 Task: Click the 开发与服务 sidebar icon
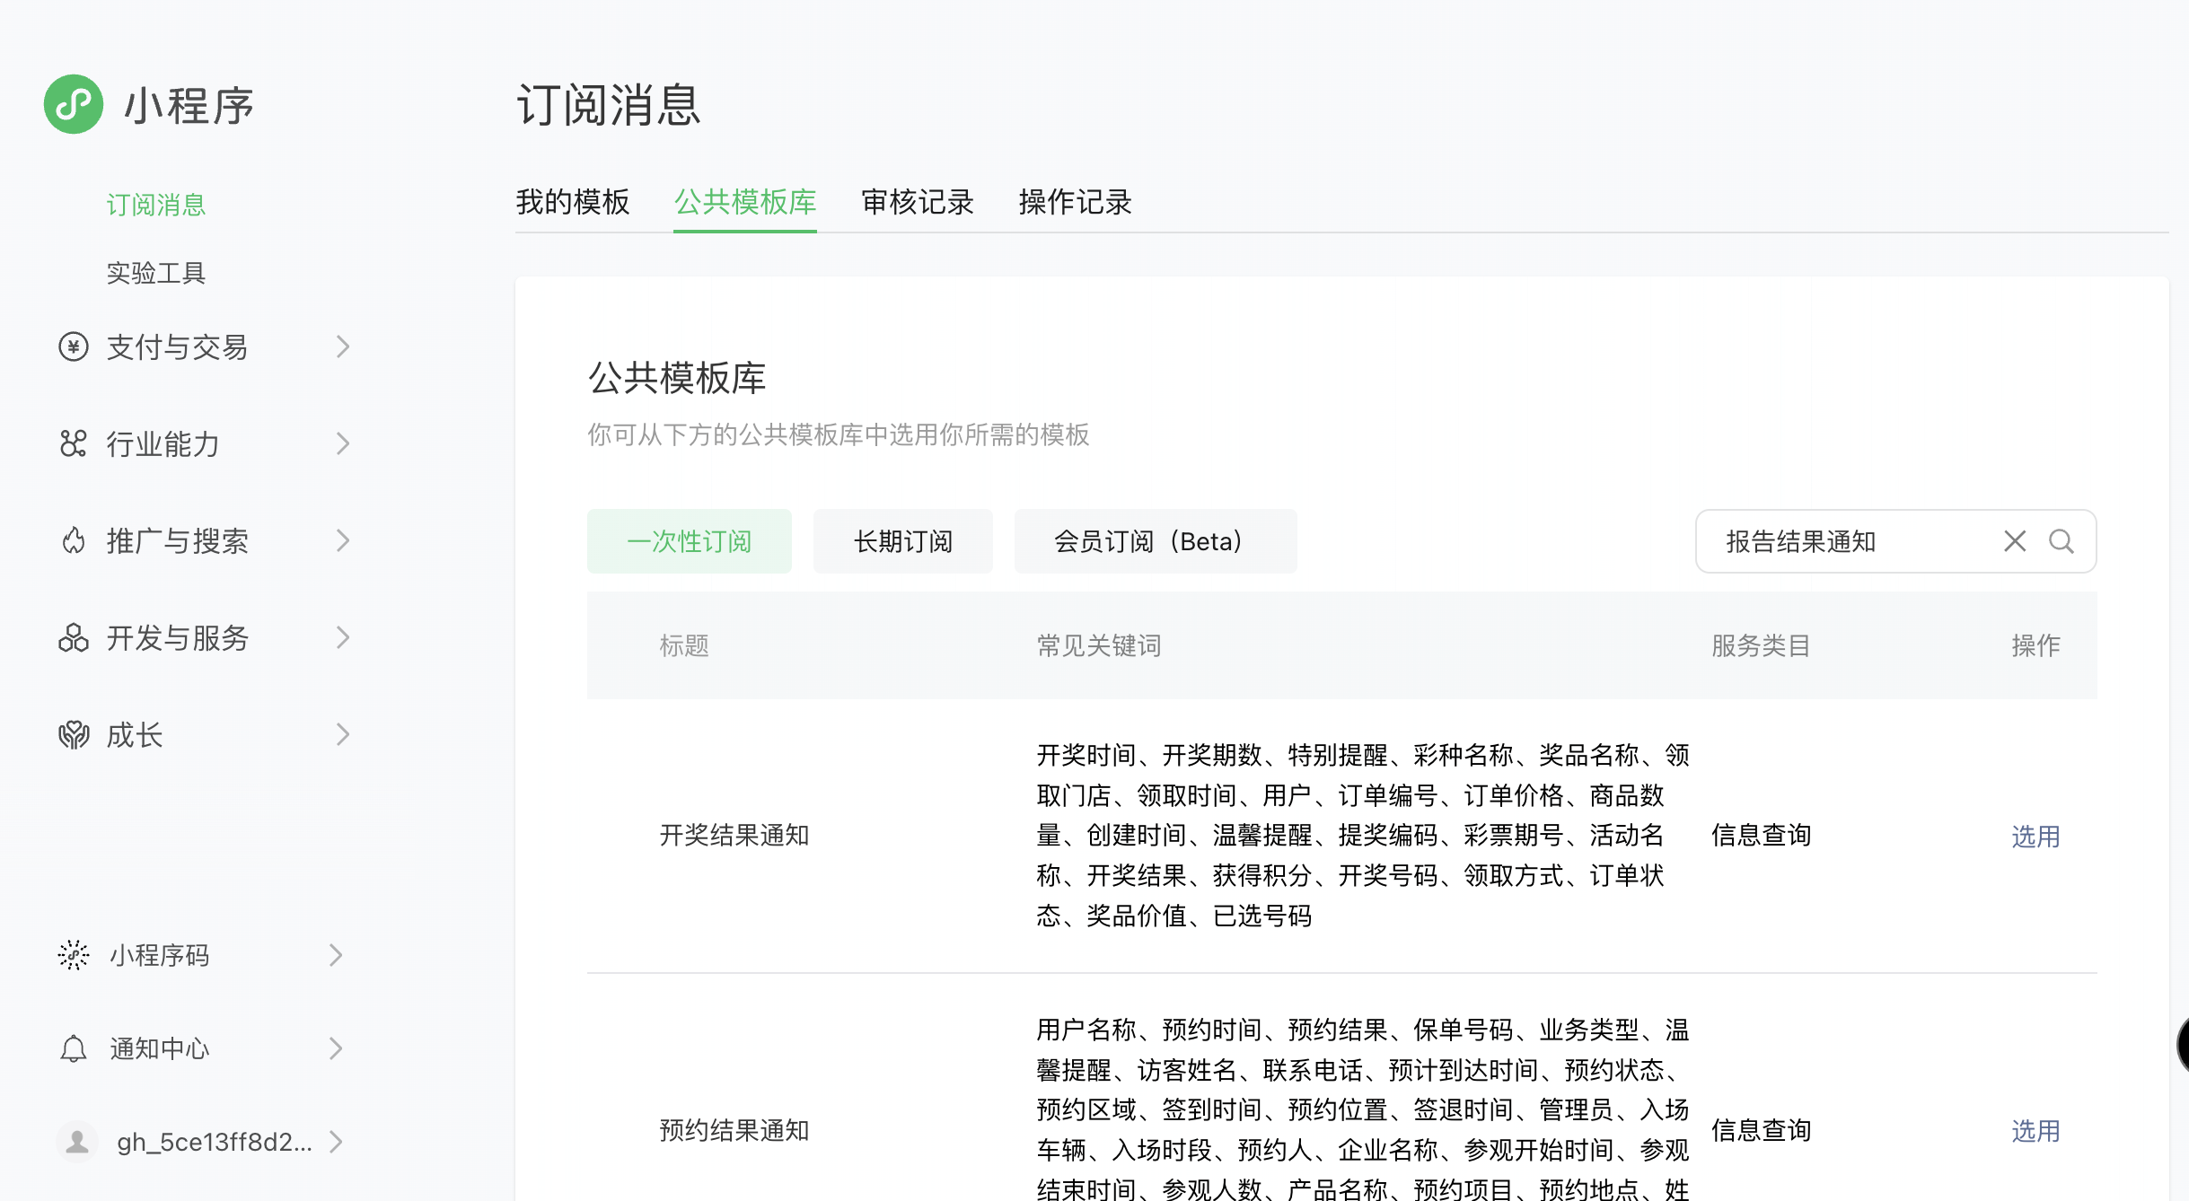coord(74,637)
